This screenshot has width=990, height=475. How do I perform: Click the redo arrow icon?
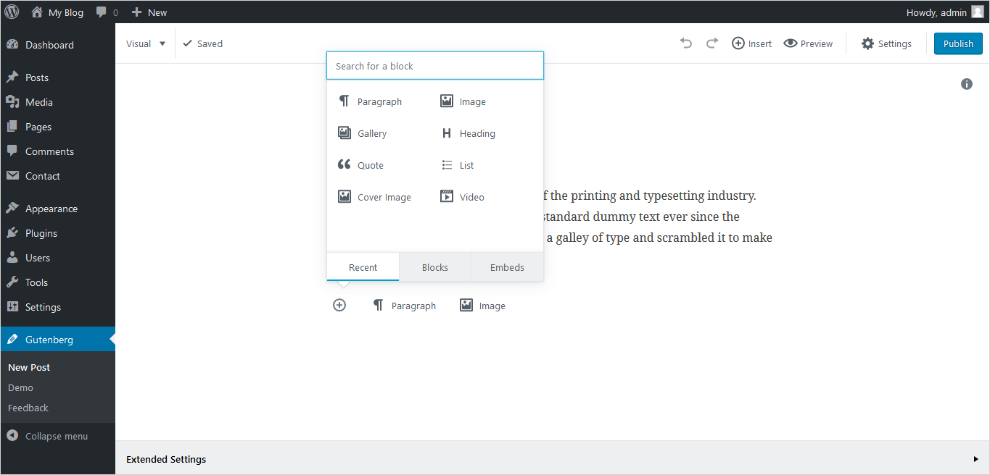[x=712, y=43]
